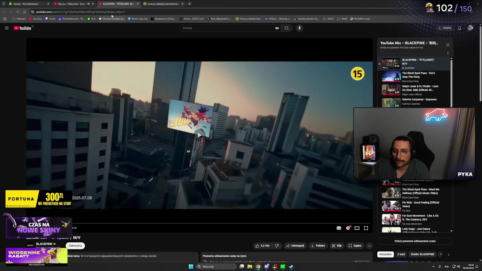
Task: Click Pokaż ponowne odtwarzanie czatu
Action: pyautogui.click(x=415, y=241)
